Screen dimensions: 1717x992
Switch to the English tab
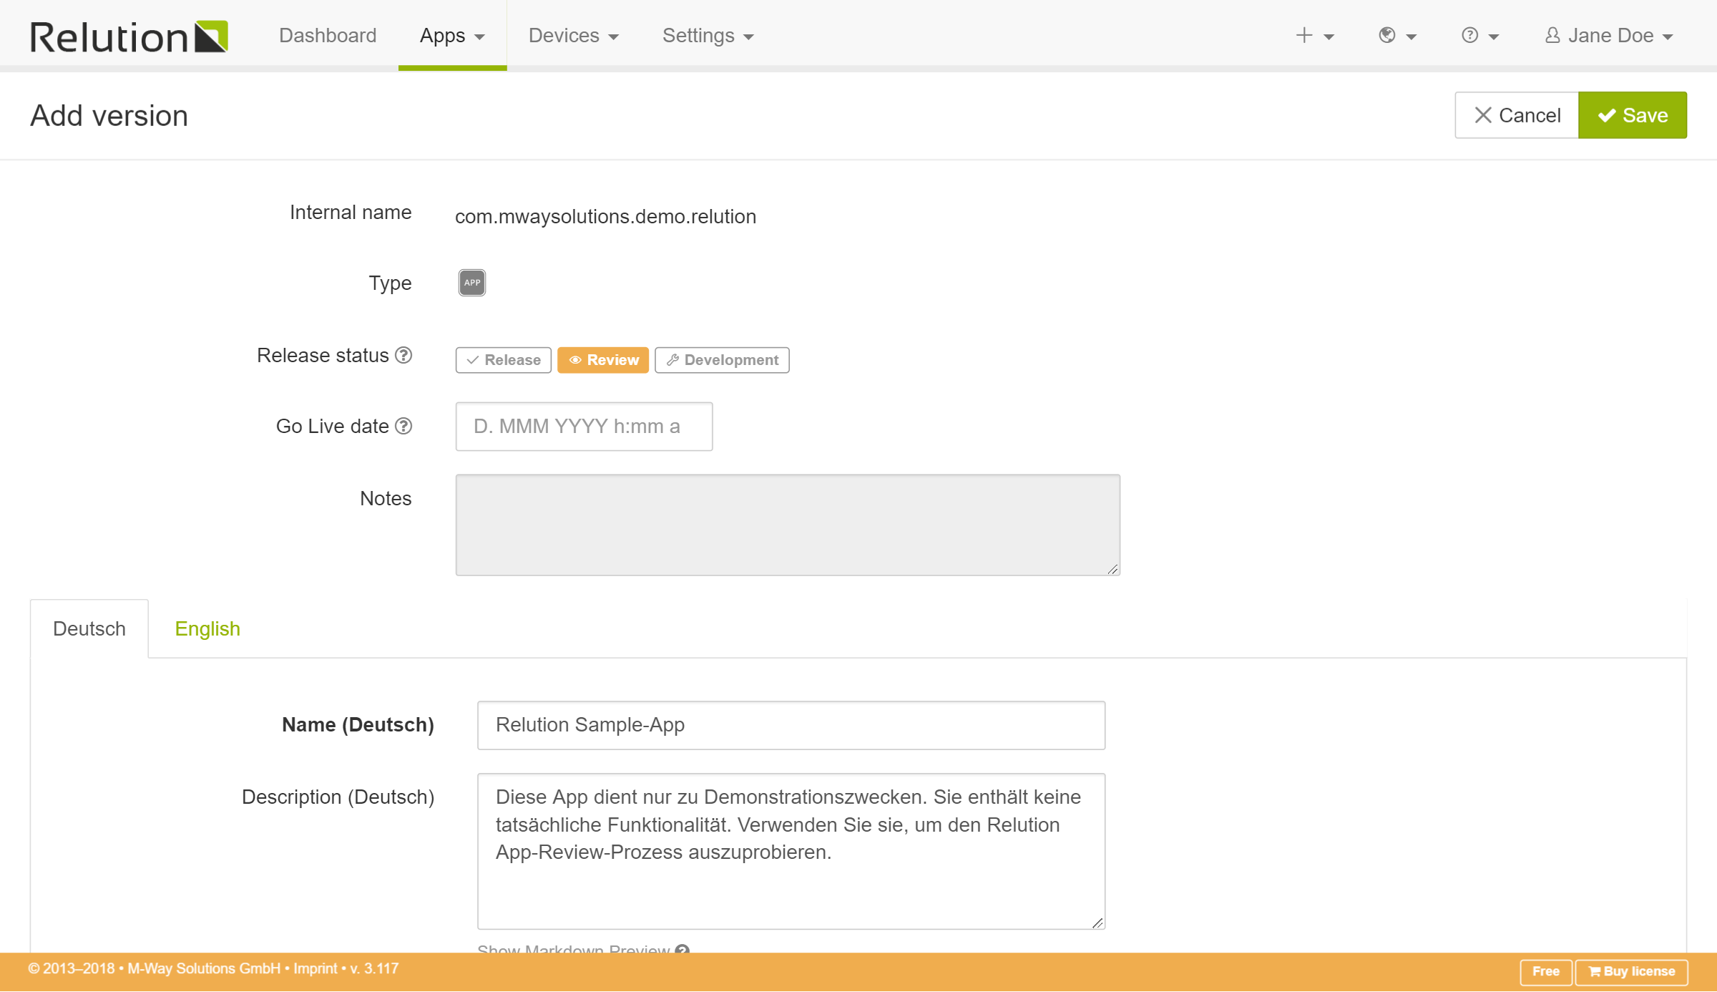(x=207, y=628)
